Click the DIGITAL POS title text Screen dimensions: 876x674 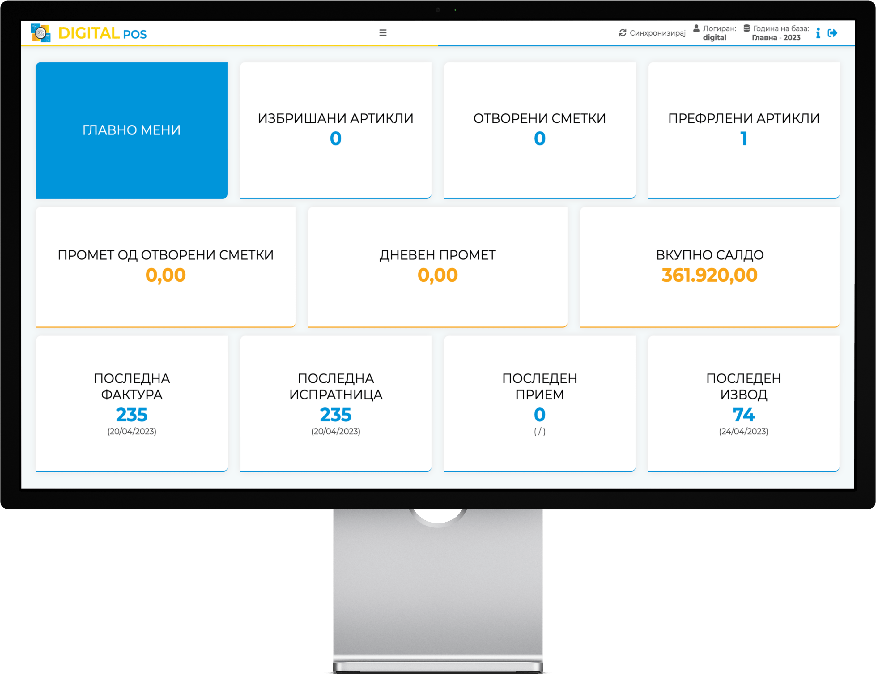point(102,33)
